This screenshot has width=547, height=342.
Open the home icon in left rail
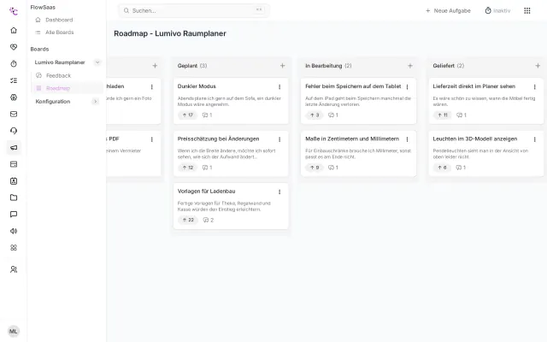tap(14, 31)
